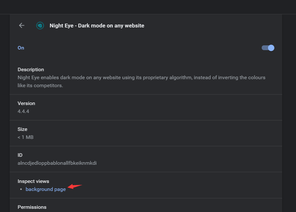Screen dimensions: 296x212
Task: Disable the Night Eye extension toggle
Action: pyautogui.click(x=268, y=48)
